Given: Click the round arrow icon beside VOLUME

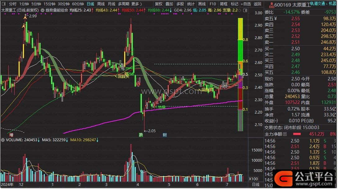Looking at the screenshot, I should (x=3, y=140).
